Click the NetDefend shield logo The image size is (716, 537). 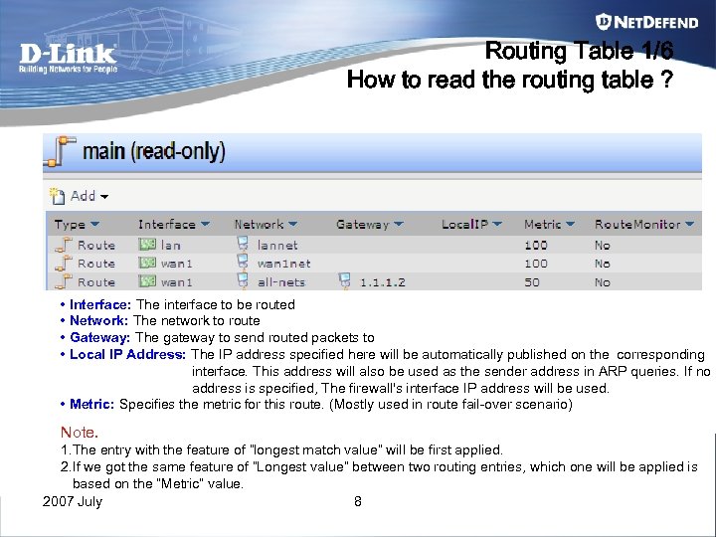604,22
